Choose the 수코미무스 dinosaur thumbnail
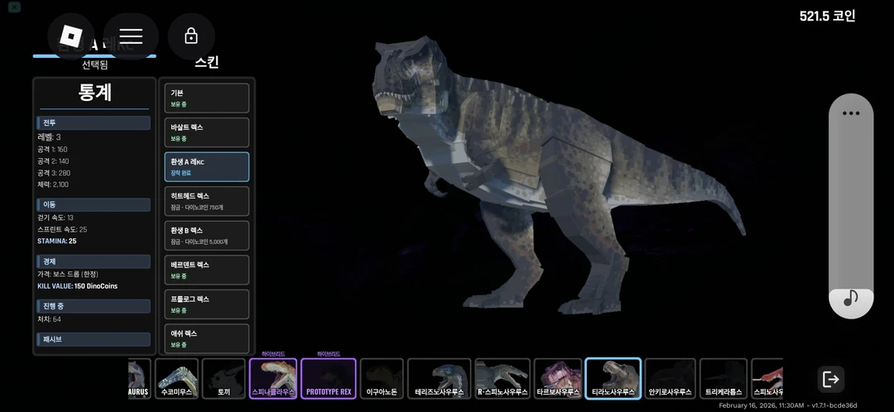The width and height of the screenshot is (894, 412). (x=175, y=378)
